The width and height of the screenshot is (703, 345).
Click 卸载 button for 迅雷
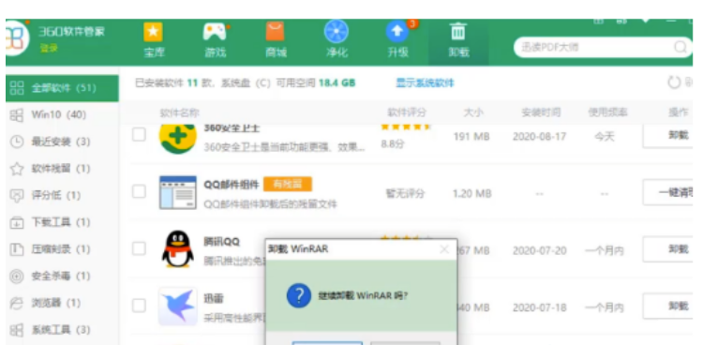coord(668,307)
